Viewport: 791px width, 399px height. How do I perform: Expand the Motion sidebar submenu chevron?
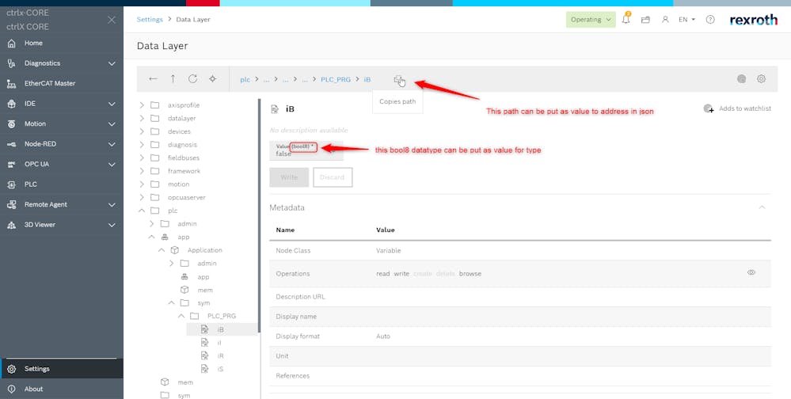(x=112, y=124)
